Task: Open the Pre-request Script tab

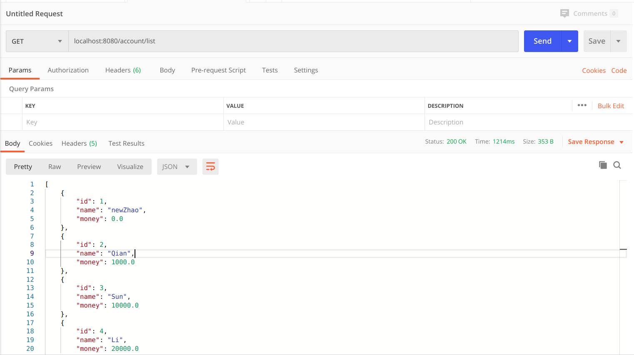Action: click(218, 70)
